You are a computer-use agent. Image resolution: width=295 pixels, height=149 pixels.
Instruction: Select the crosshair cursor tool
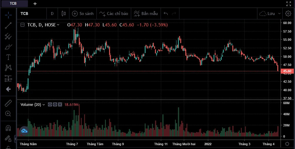(x=8, y=14)
